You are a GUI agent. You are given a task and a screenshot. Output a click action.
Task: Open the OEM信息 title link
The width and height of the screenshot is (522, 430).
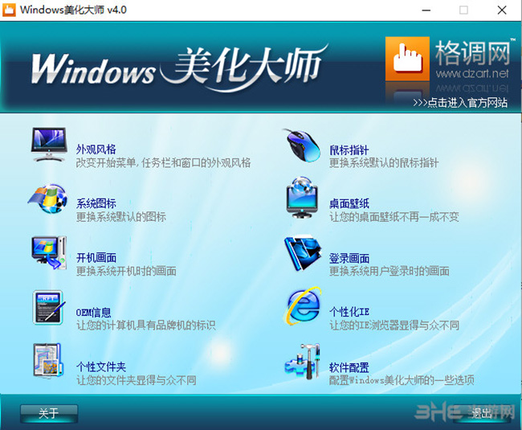coord(93,313)
